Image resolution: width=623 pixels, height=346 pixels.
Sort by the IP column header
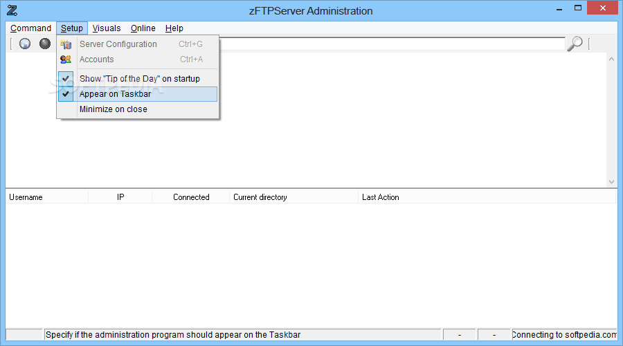click(x=120, y=197)
